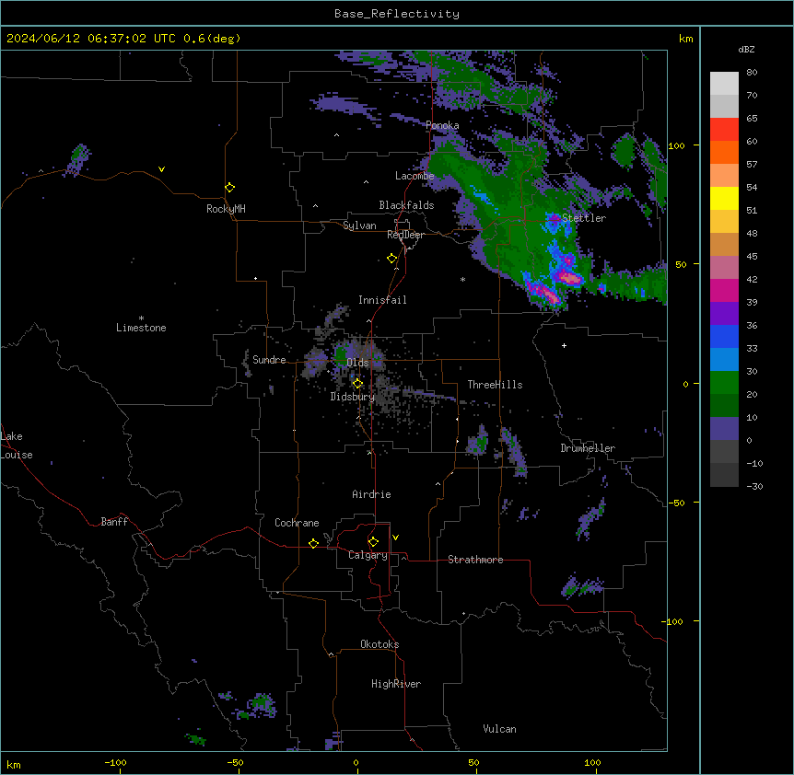Select the Strathmore label
This screenshot has height=775, width=794.
click(x=475, y=560)
